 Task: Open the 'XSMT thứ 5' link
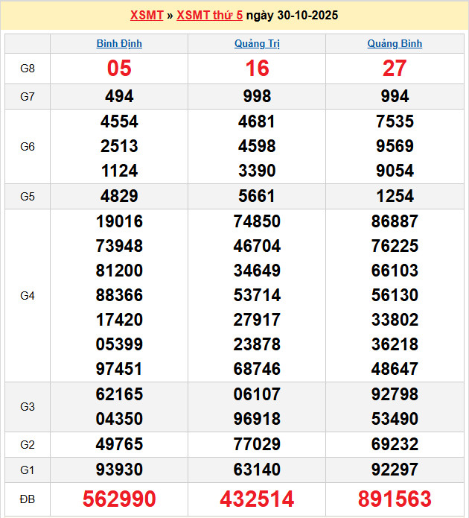tap(209, 15)
